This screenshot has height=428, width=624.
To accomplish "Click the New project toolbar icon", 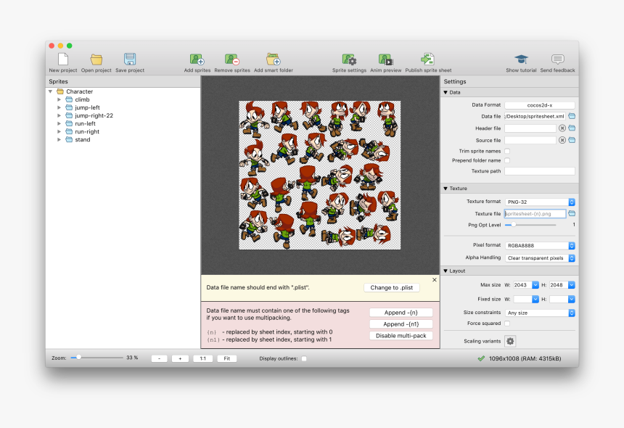I will [63, 59].
